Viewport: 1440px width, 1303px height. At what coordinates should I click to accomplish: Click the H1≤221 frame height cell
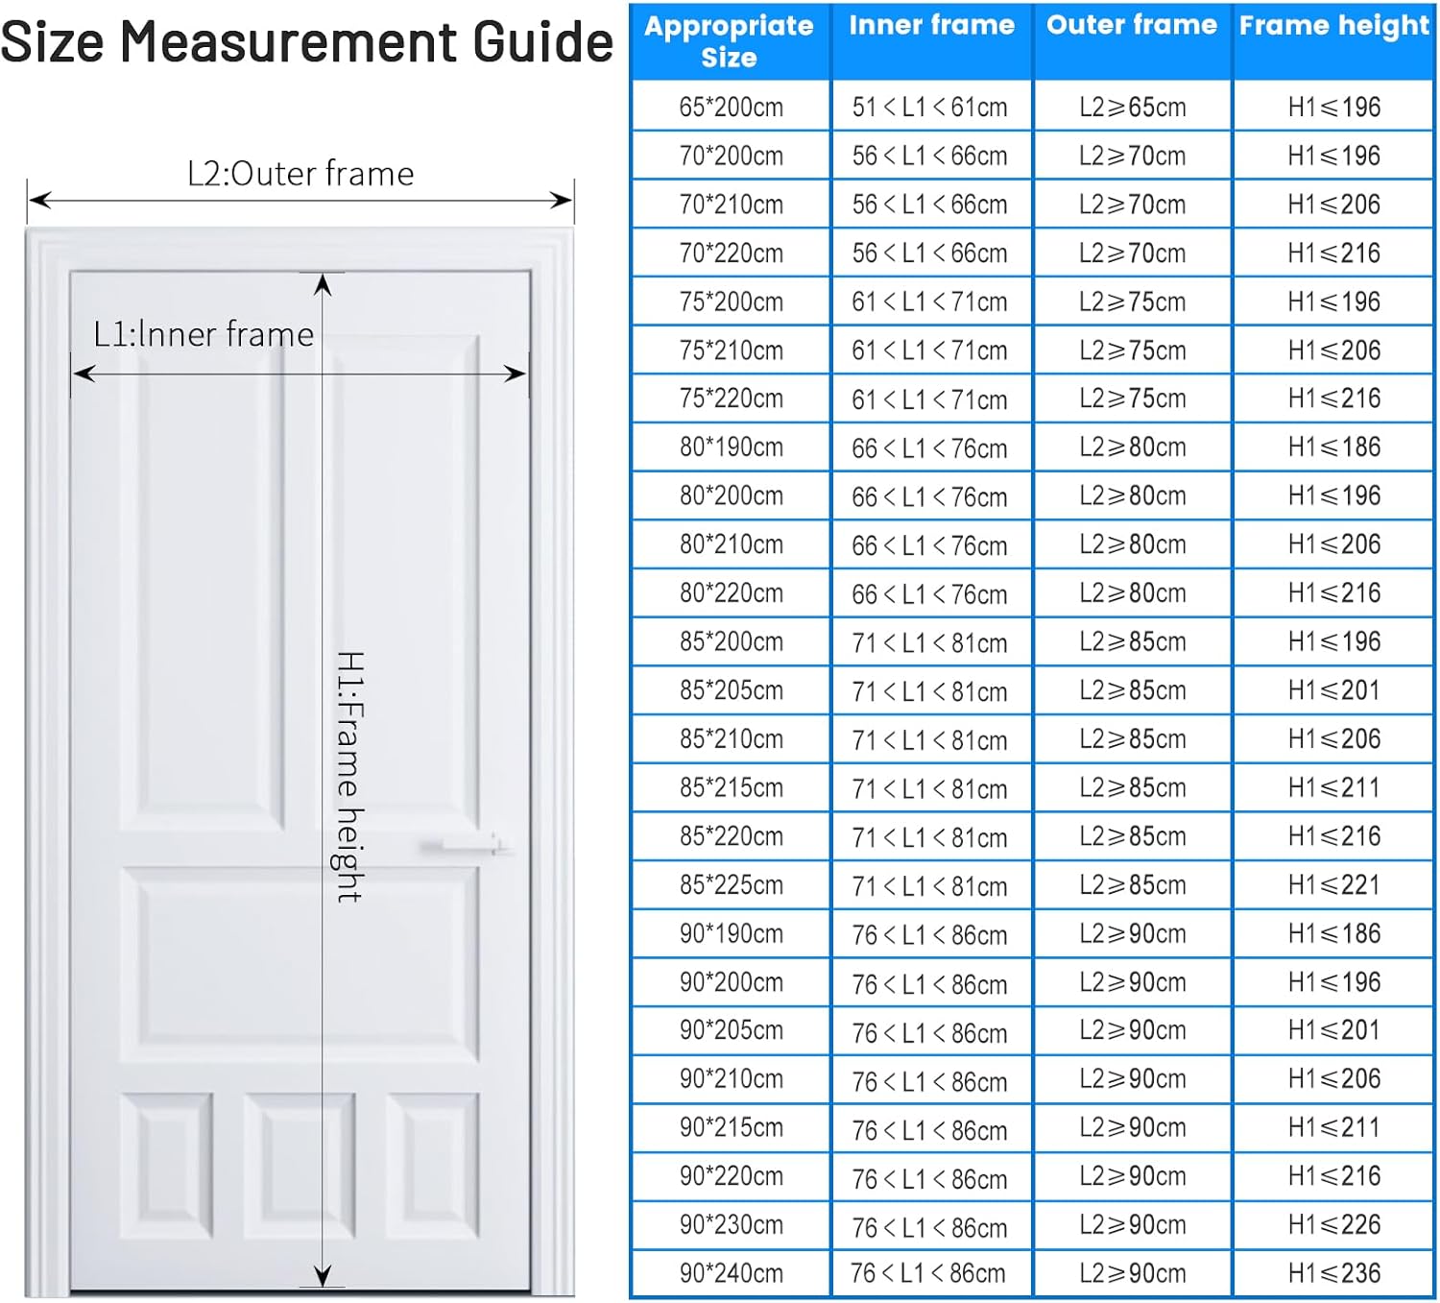1333,884
